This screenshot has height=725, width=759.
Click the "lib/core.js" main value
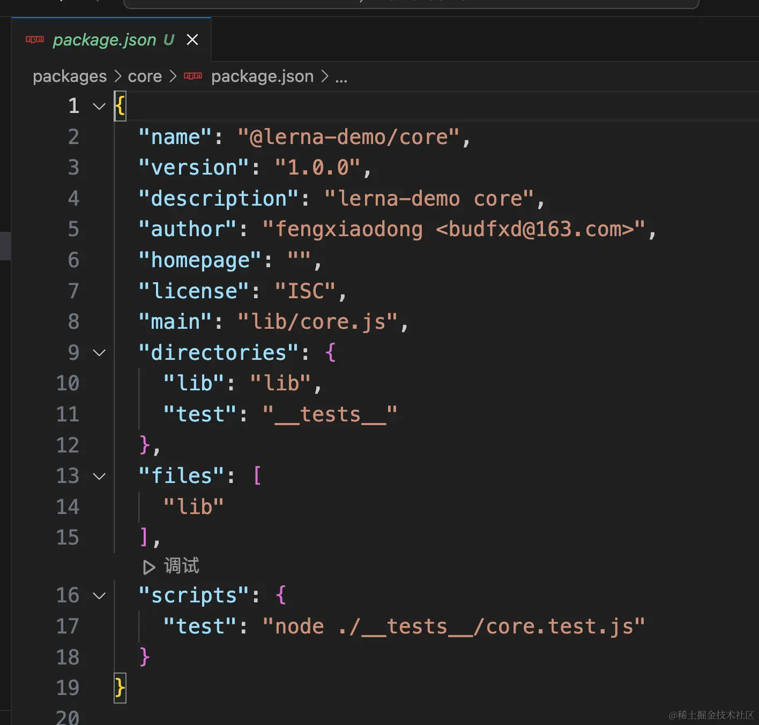tap(318, 322)
